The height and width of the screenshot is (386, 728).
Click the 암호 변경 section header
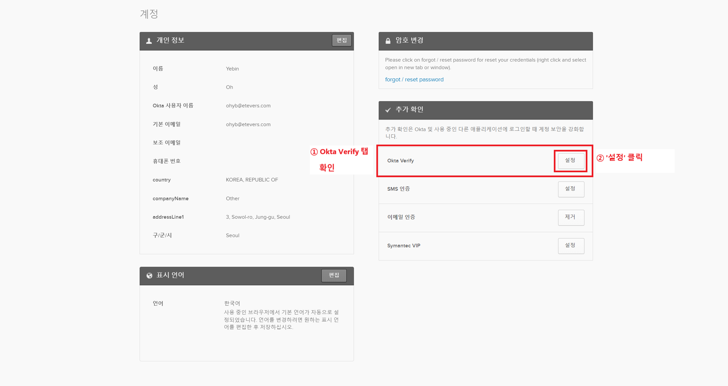(409, 41)
